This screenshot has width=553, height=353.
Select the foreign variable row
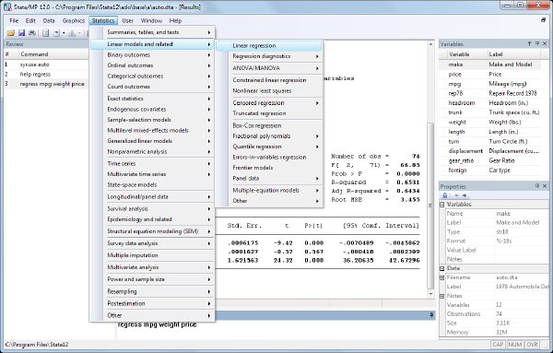click(489, 171)
